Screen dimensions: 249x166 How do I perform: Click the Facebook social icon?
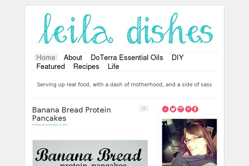[x=195, y=109]
